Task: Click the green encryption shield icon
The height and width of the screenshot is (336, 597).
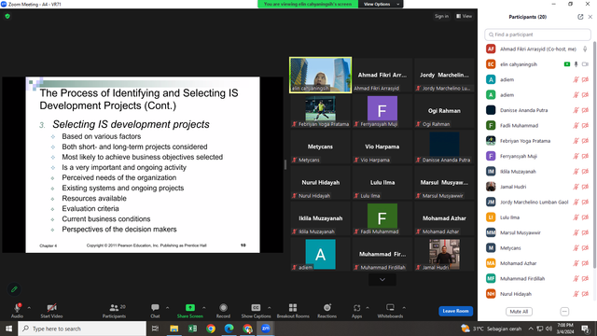Action: point(7,17)
